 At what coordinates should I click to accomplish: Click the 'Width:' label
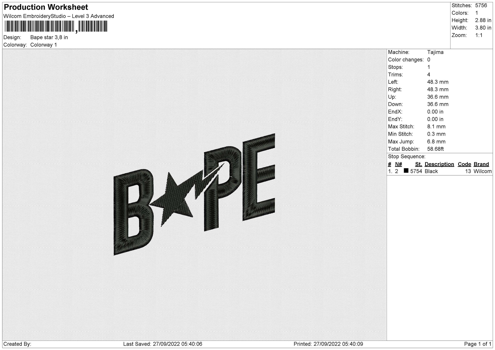click(x=459, y=28)
